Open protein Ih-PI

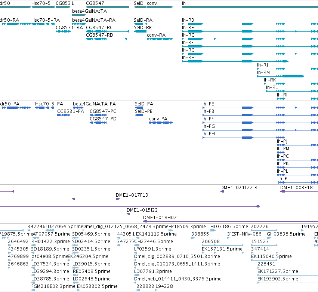tap(283, 179)
